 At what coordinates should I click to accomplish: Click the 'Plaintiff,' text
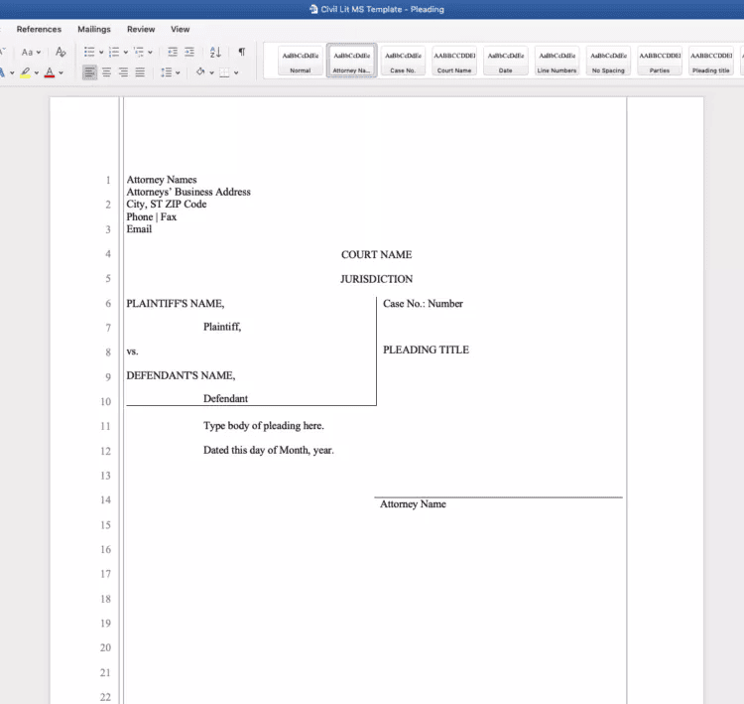(222, 327)
